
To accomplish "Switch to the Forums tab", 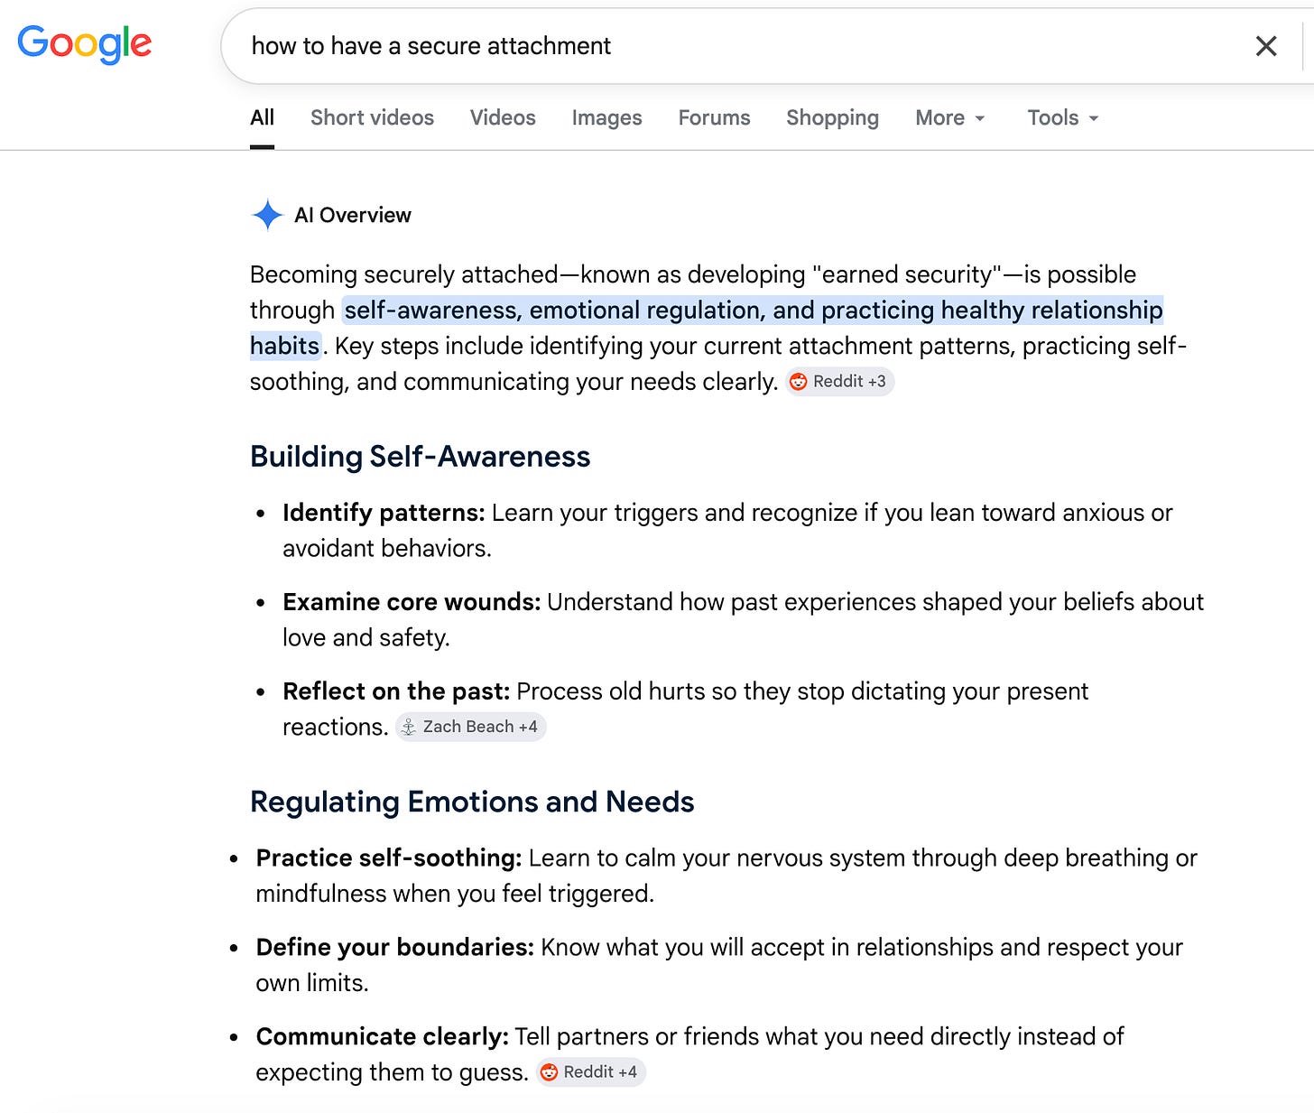I will (714, 118).
